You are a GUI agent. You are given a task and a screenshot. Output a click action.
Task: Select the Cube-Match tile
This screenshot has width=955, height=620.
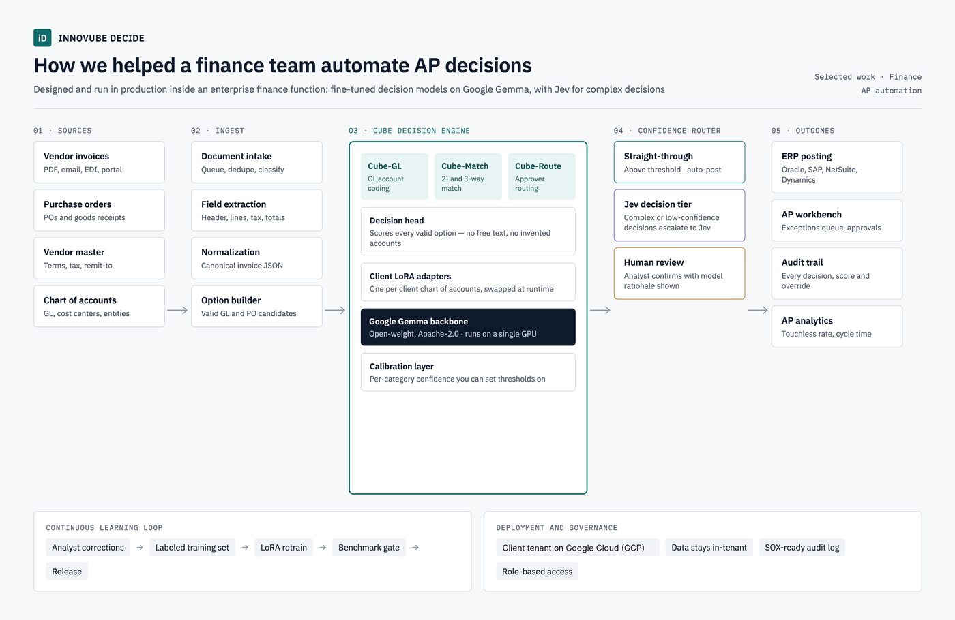click(468, 176)
